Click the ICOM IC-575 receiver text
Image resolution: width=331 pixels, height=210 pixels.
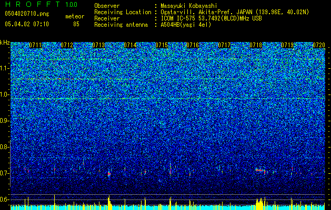[211, 18]
